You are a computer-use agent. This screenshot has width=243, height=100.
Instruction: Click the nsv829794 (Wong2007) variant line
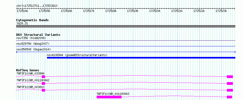(126, 46)
